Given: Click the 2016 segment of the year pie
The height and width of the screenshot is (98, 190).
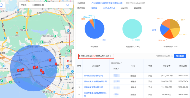Looking at the screenshot, I should pos(169,34).
